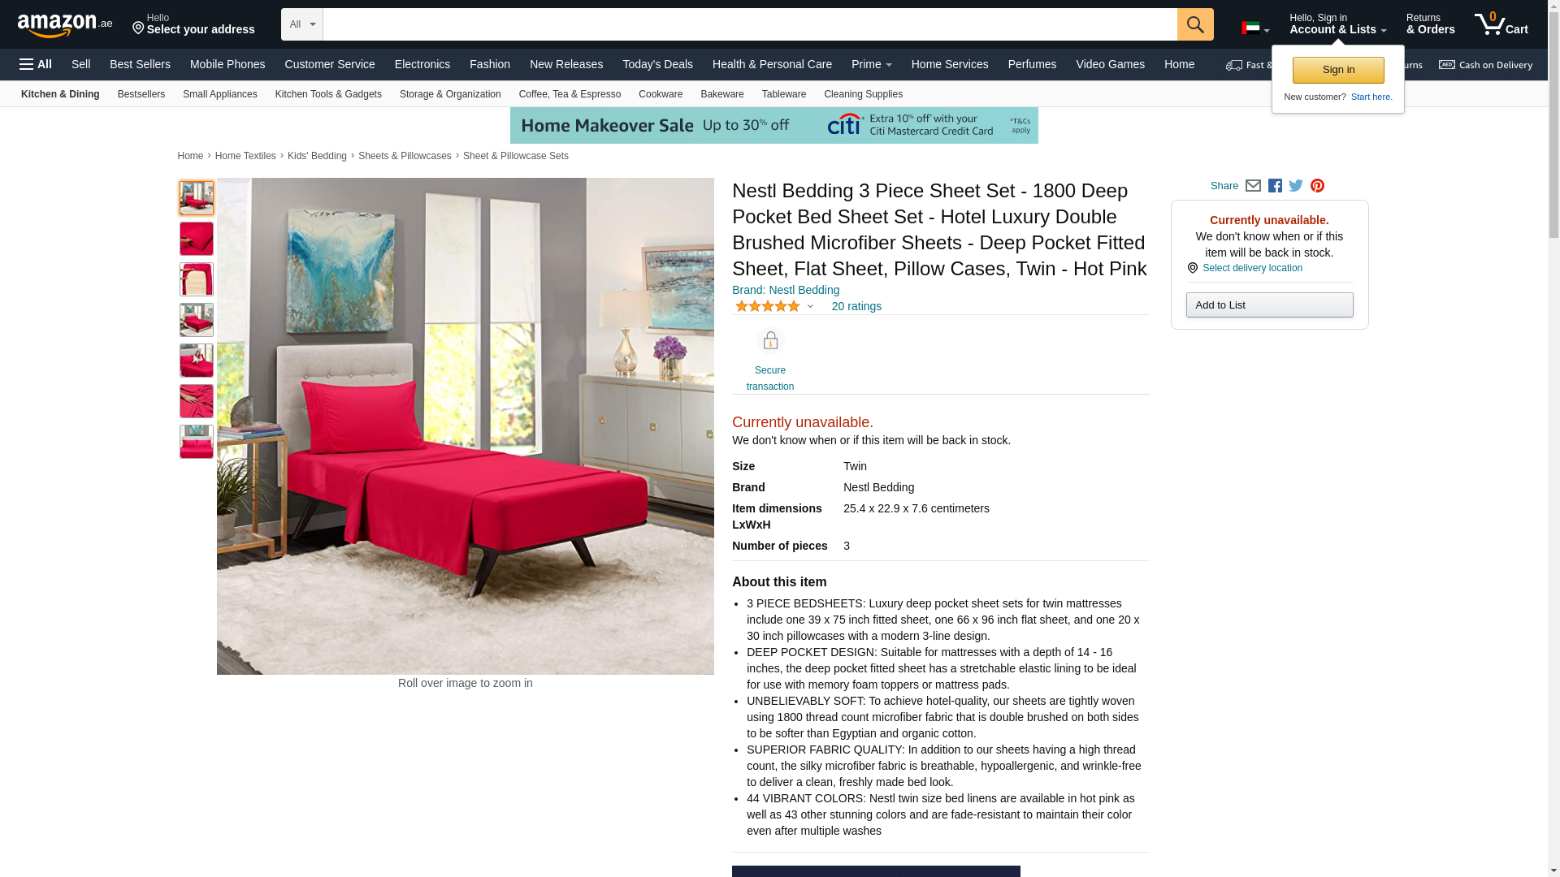Open Today's Deals in navigation bar

point(657,64)
